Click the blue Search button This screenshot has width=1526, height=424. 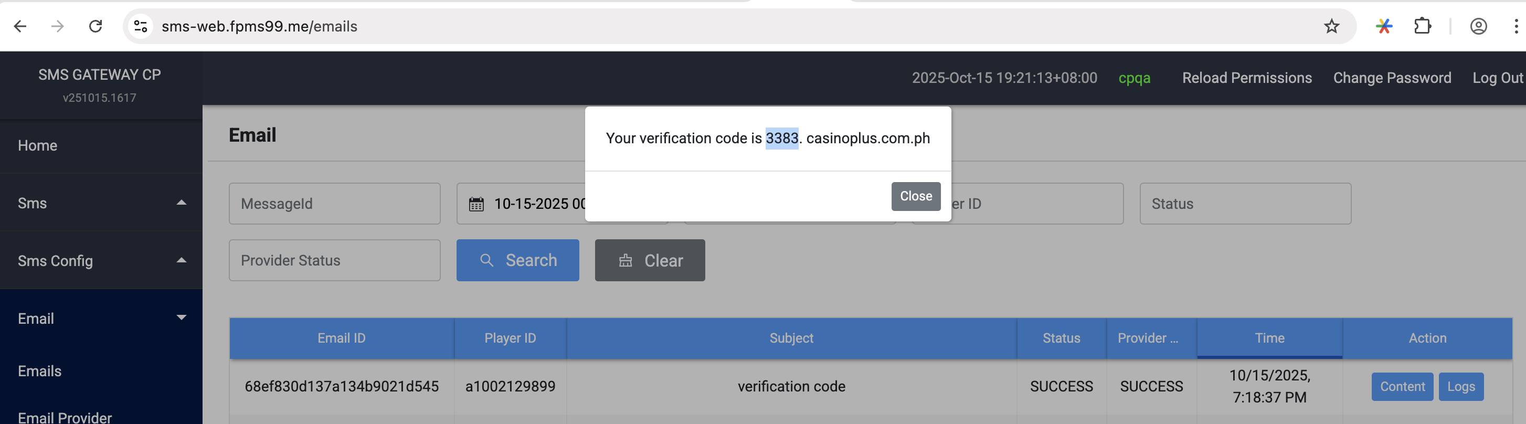point(517,261)
